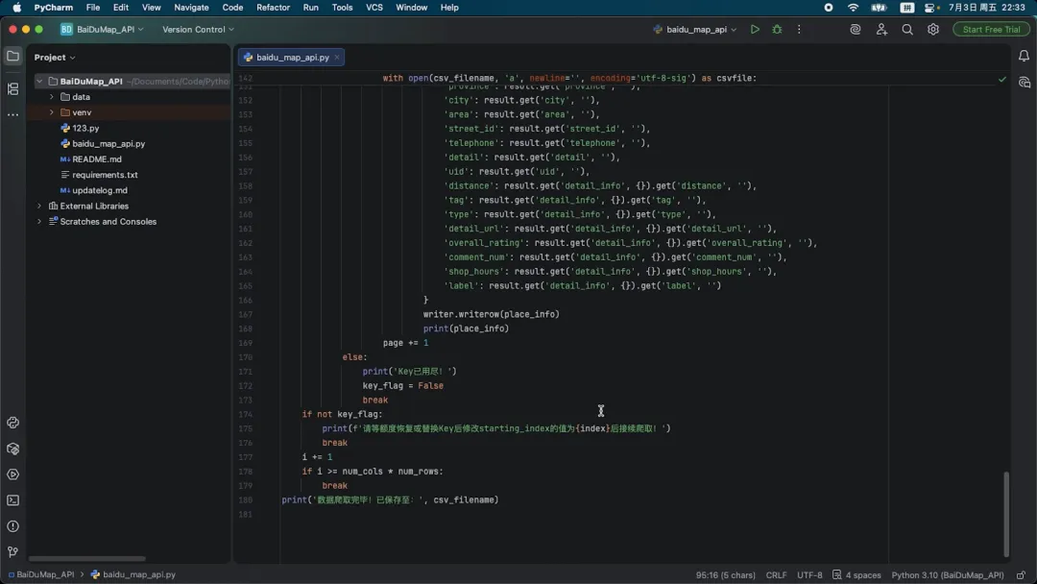This screenshot has width=1037, height=584.
Task: Open the Services tool window
Action: 12,474
